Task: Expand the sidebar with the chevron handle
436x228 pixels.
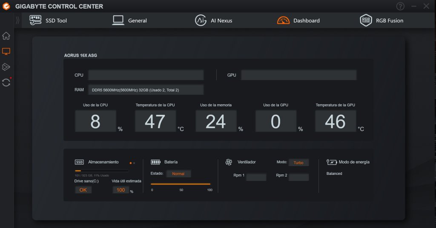Action: point(17,20)
